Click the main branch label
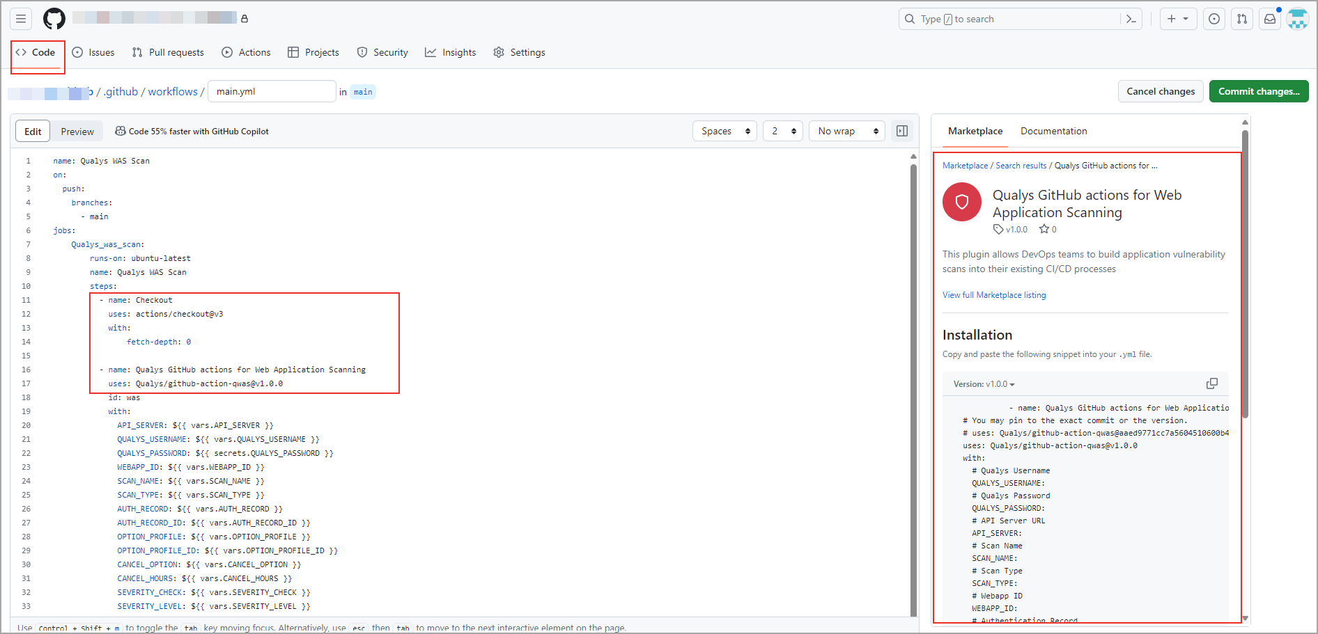The width and height of the screenshot is (1318, 634). [363, 92]
